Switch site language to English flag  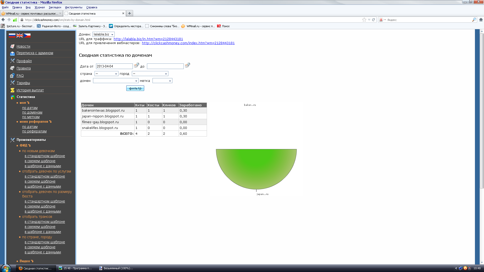[19, 36]
